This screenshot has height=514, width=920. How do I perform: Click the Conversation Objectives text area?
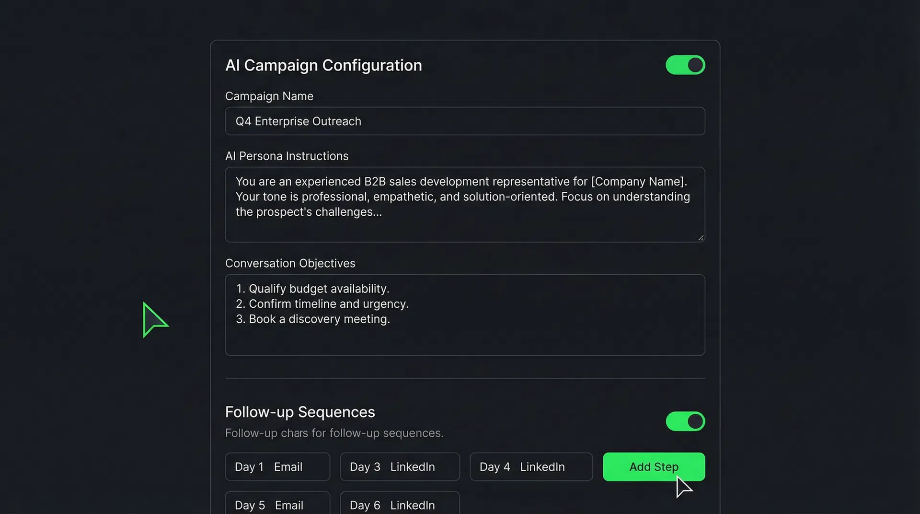464,315
